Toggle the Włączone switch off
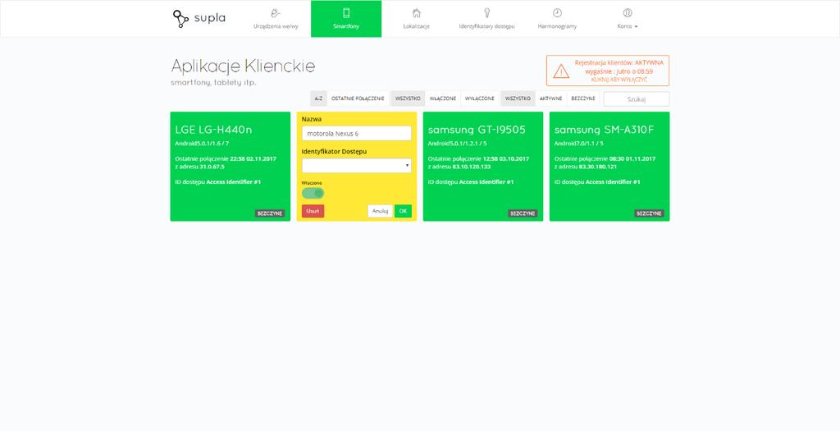The height and width of the screenshot is (431, 840). coord(313,193)
